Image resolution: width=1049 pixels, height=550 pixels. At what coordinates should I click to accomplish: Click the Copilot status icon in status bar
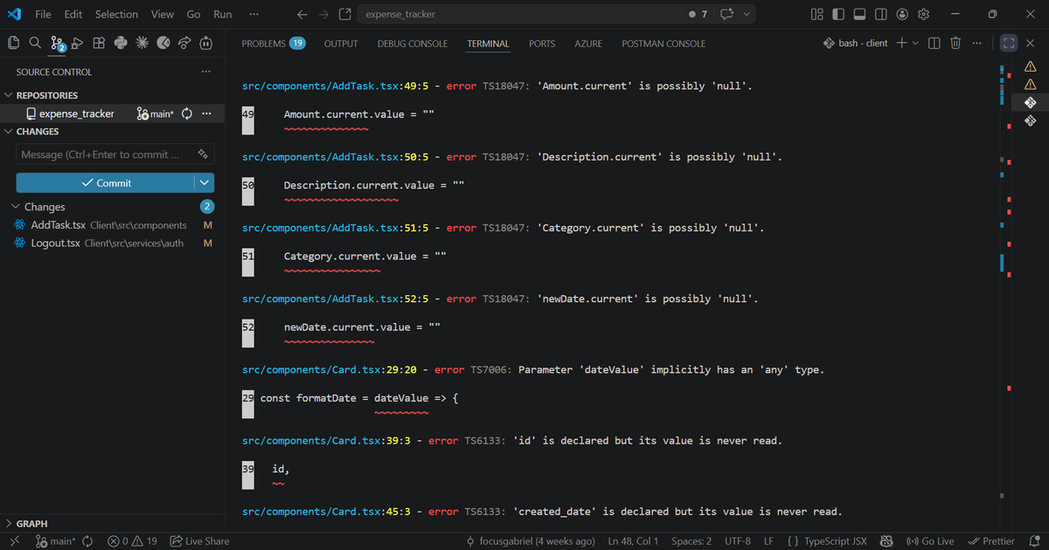coord(886,541)
